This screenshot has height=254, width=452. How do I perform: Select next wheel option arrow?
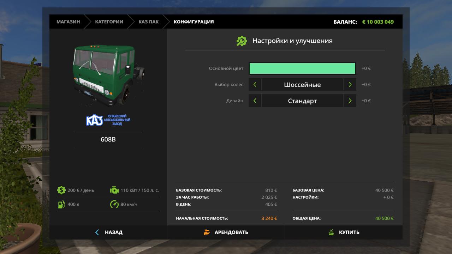tap(350, 85)
